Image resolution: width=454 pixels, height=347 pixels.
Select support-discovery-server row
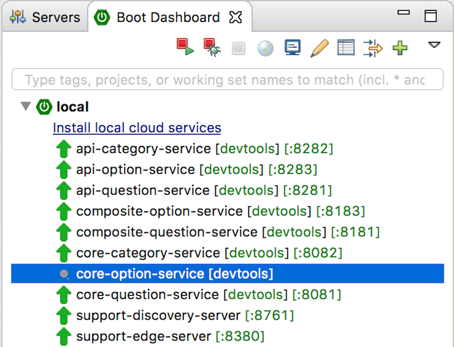coord(227,315)
